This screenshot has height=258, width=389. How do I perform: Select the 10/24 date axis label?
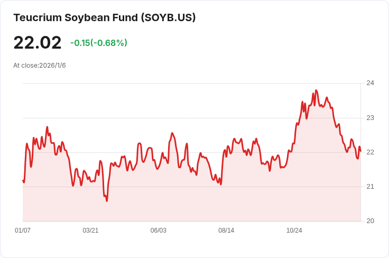(294, 231)
